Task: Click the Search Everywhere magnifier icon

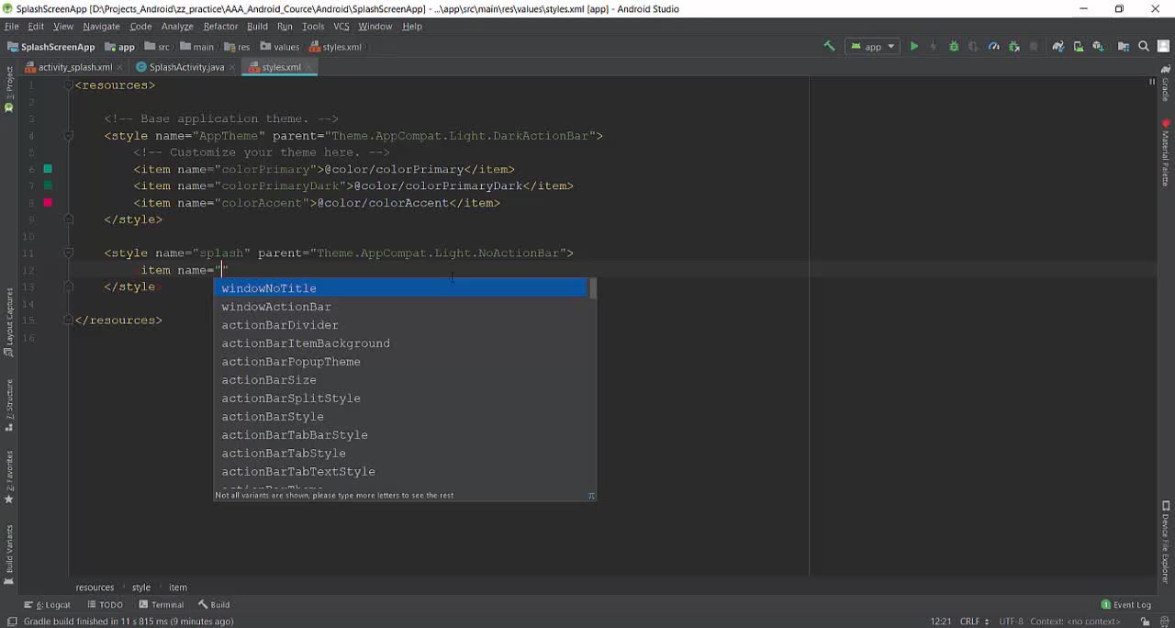Action: [x=1144, y=47]
